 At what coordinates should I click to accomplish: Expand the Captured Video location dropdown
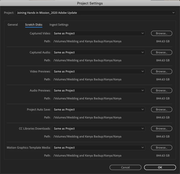click(x=99, y=33)
